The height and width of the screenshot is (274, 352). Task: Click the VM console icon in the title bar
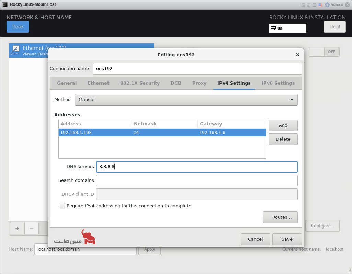pos(5,4)
